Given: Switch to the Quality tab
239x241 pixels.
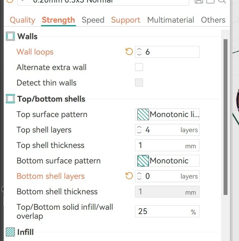Looking at the screenshot, I should pos(22,20).
